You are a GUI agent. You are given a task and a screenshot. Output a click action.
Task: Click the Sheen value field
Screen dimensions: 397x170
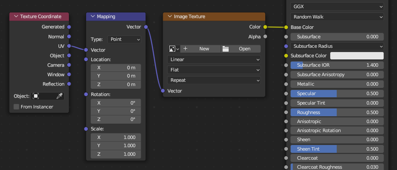pos(337,139)
